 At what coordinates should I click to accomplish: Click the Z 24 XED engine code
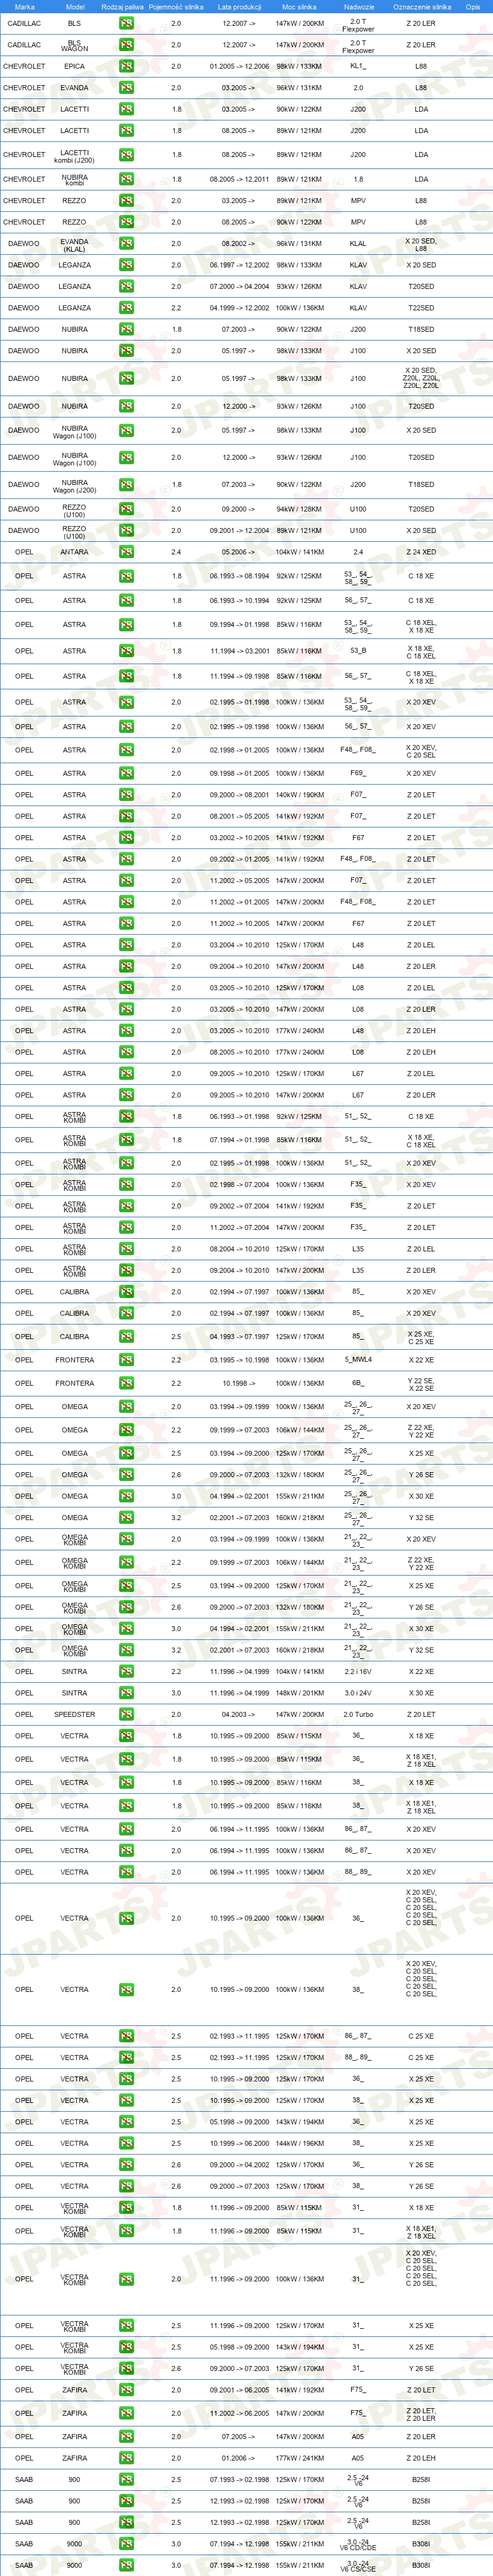(421, 552)
